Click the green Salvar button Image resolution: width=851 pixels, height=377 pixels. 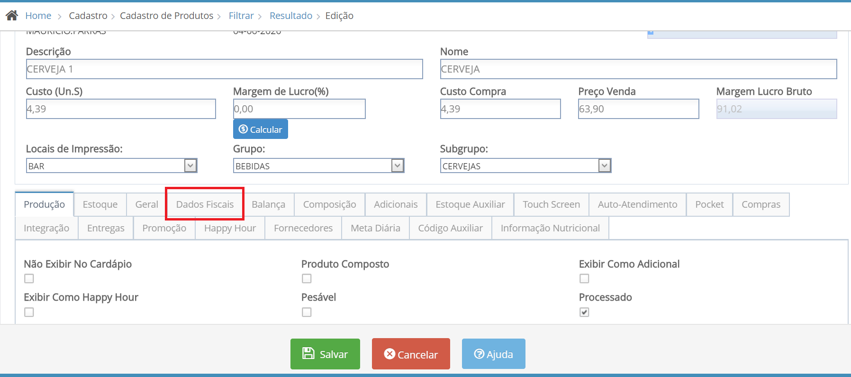[325, 354]
